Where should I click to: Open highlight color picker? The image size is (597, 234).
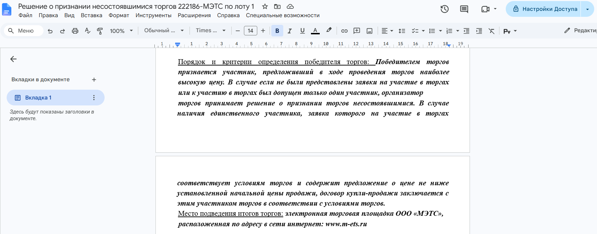pos(329,31)
